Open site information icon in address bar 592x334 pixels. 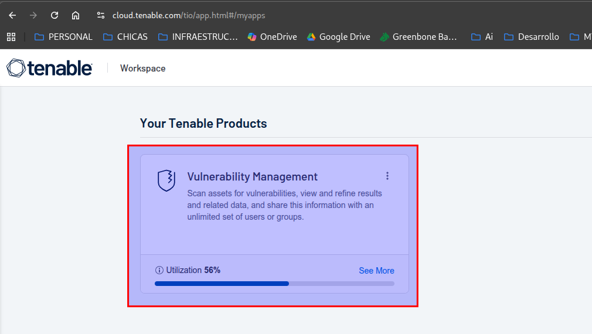click(100, 15)
